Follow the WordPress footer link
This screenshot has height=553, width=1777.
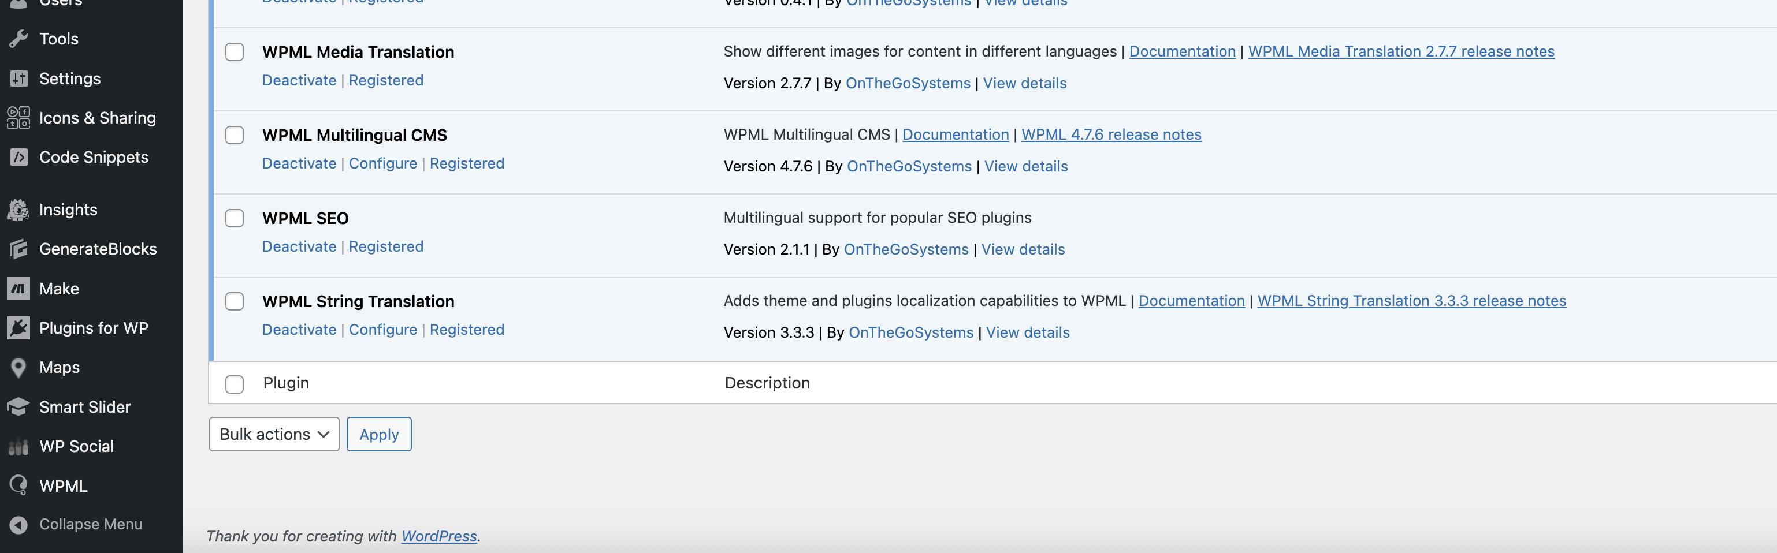[438, 536]
